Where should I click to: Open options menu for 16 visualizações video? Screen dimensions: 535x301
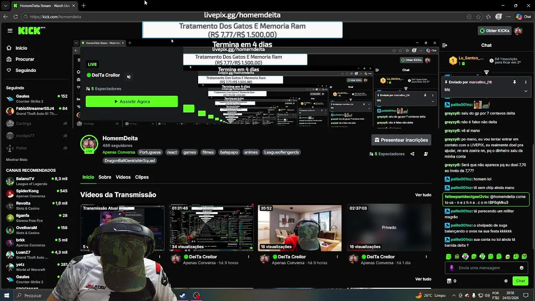point(426,257)
